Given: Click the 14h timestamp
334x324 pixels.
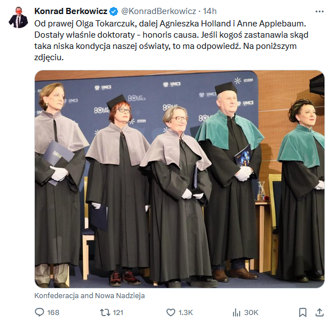Looking at the screenshot, I should click(x=209, y=11).
